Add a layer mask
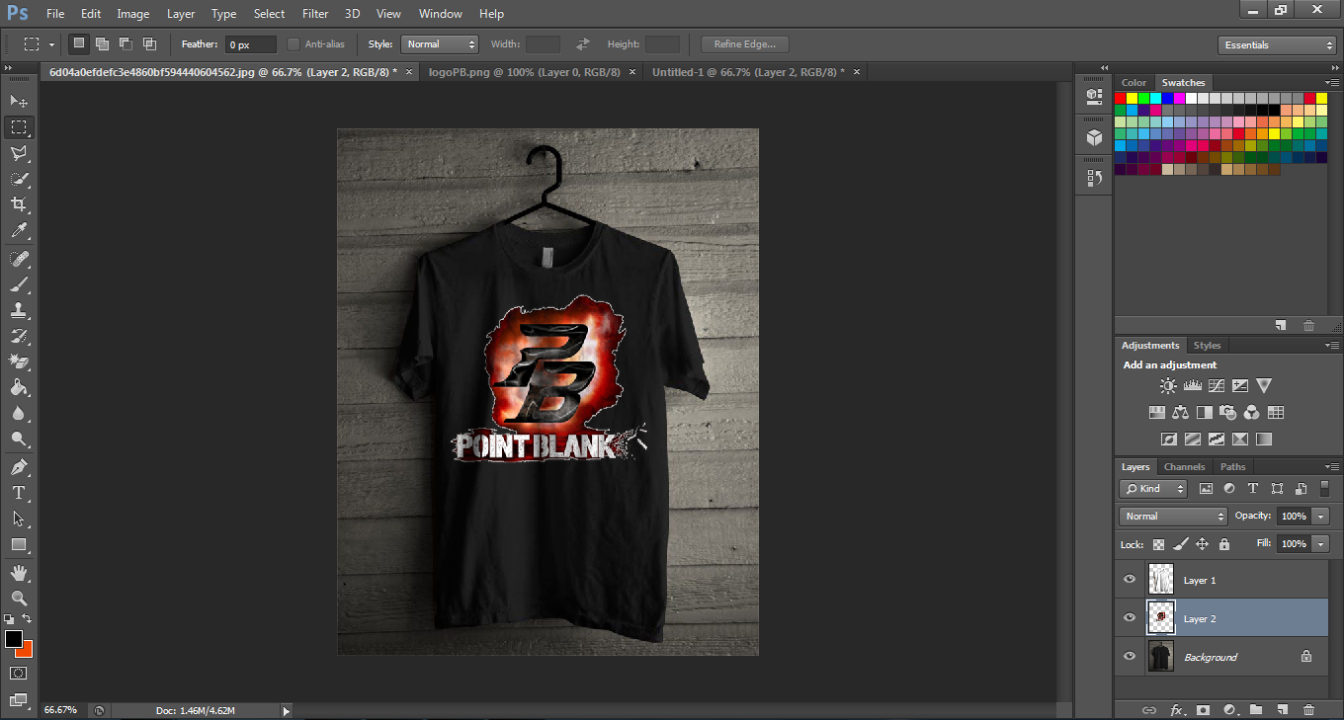The image size is (1344, 720). [1203, 709]
